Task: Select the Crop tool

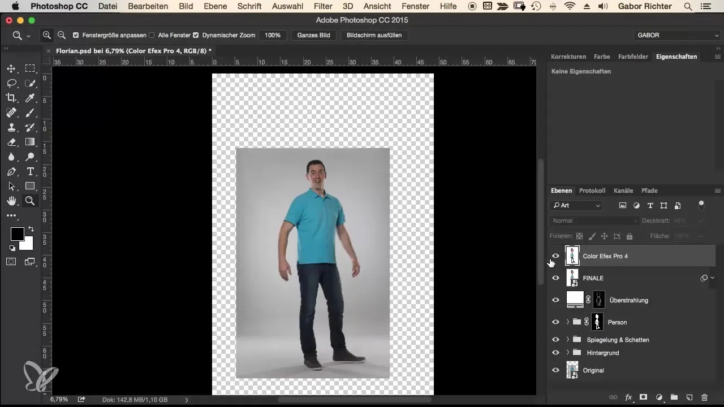Action: coord(11,98)
